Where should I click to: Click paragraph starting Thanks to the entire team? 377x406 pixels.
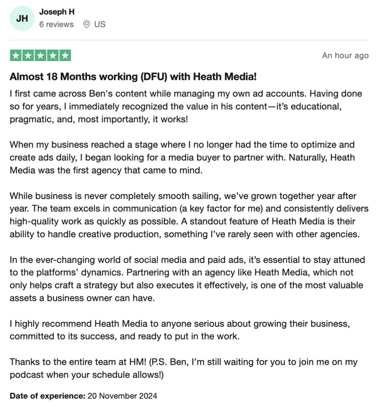[x=184, y=368]
